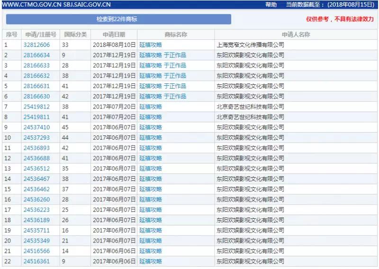This screenshot has width=379, height=269.
Task: Open registration number 25419812
Action: point(36,107)
